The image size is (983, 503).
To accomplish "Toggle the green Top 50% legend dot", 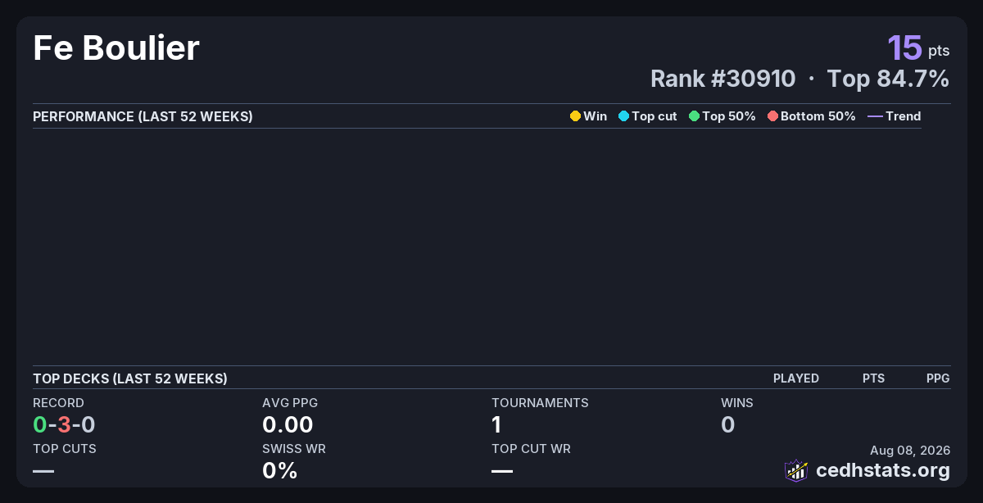I will (694, 116).
